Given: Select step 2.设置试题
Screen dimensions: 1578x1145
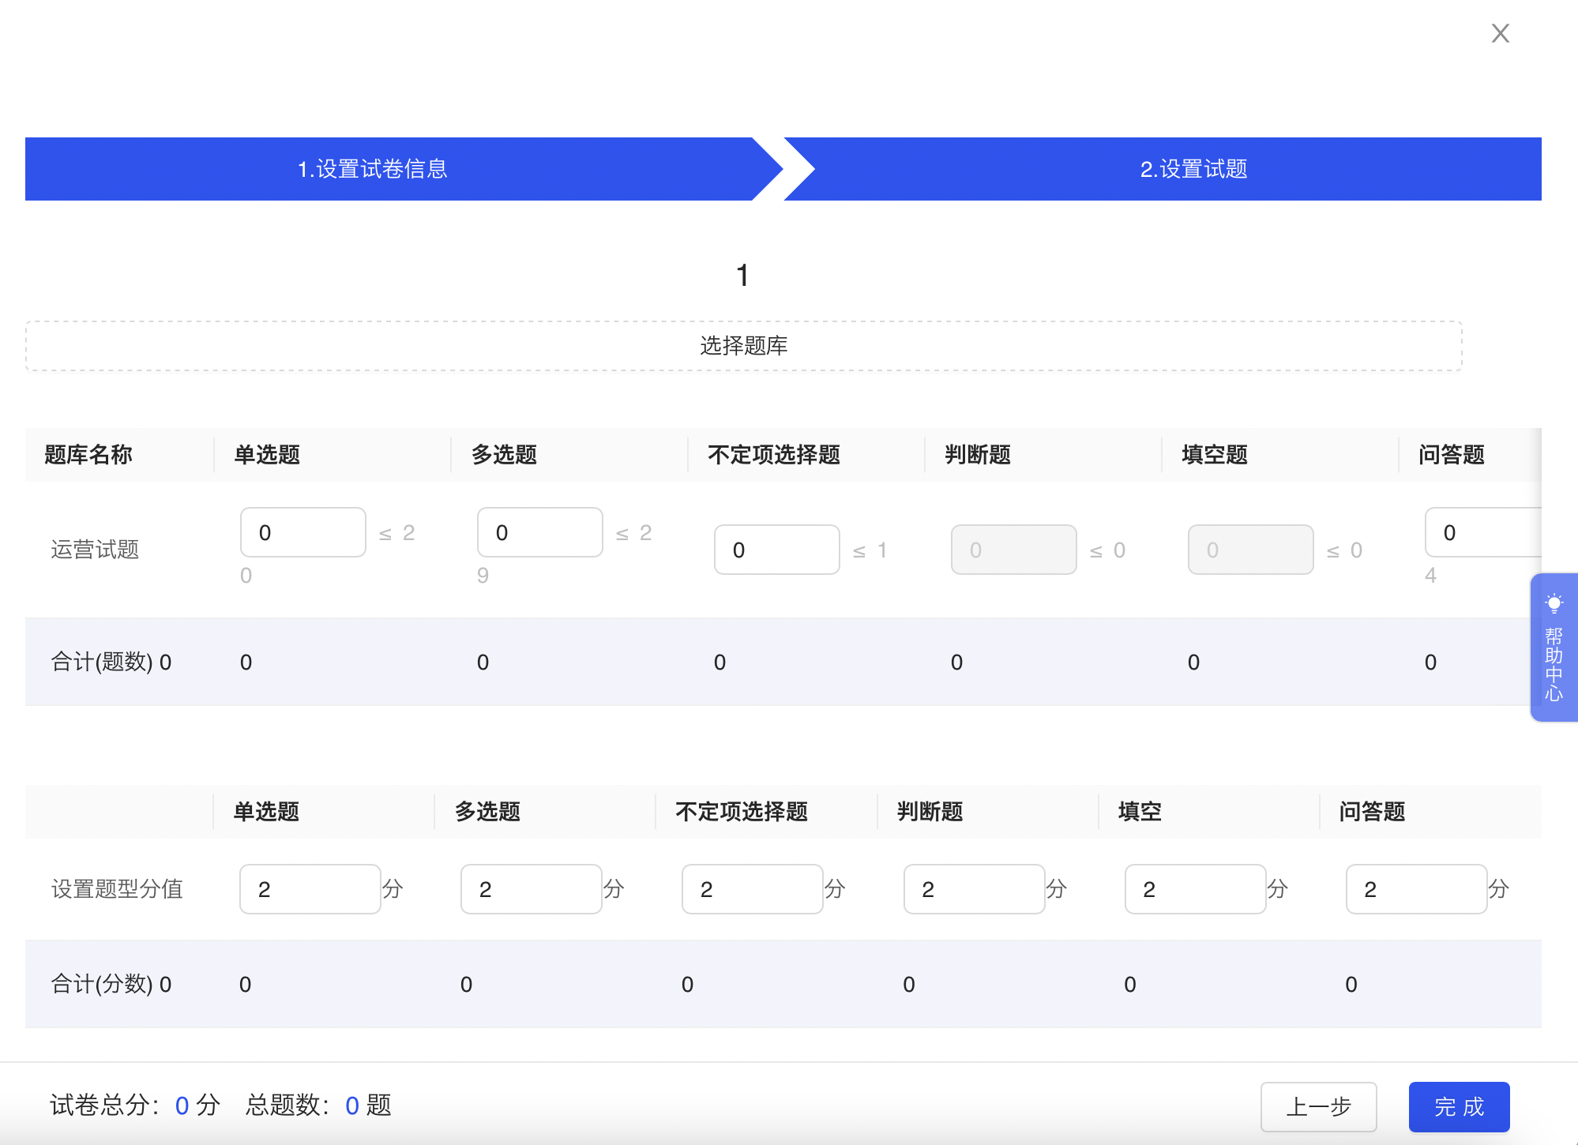Looking at the screenshot, I should pyautogui.click(x=1193, y=169).
